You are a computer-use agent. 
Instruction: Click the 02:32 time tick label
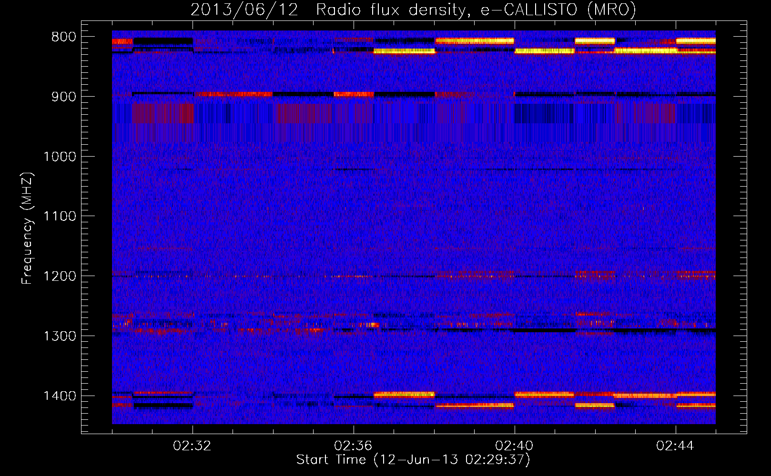point(193,446)
